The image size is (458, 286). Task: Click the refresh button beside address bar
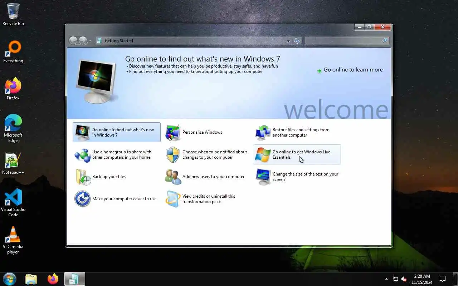pyautogui.click(x=297, y=41)
